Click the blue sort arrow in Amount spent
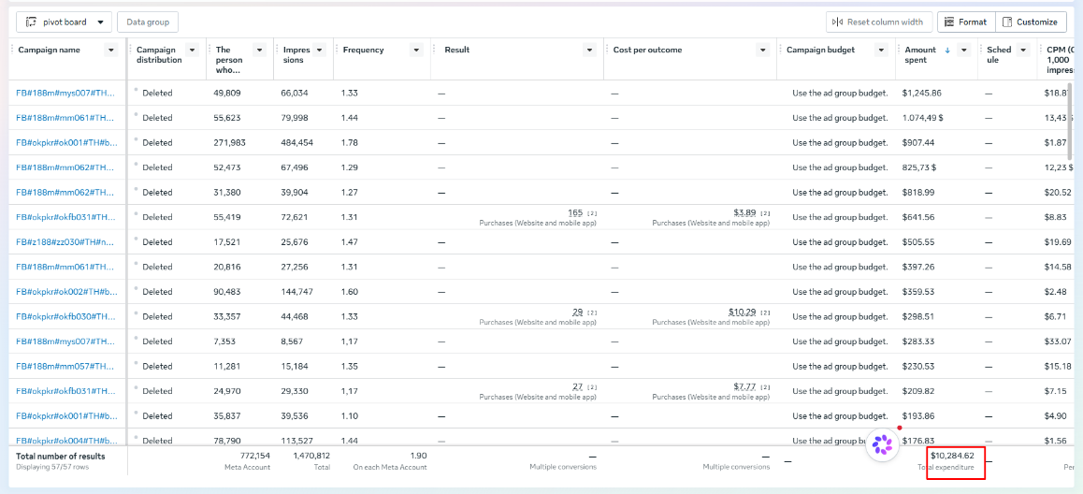 pyautogui.click(x=947, y=50)
